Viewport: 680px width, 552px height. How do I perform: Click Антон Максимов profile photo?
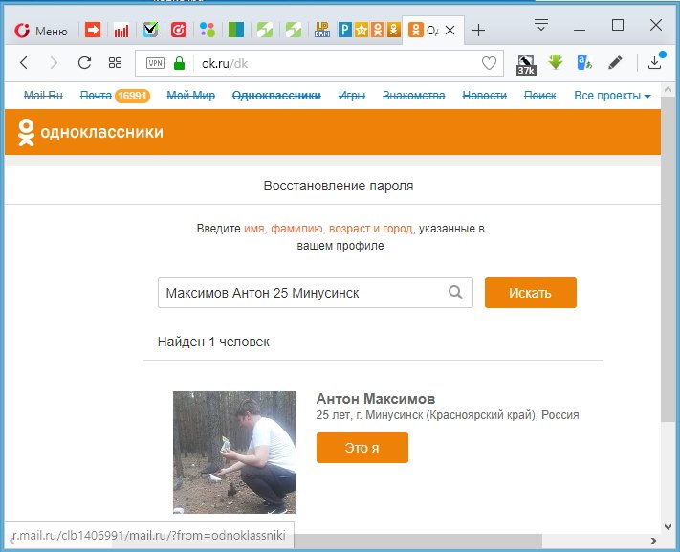click(x=234, y=452)
